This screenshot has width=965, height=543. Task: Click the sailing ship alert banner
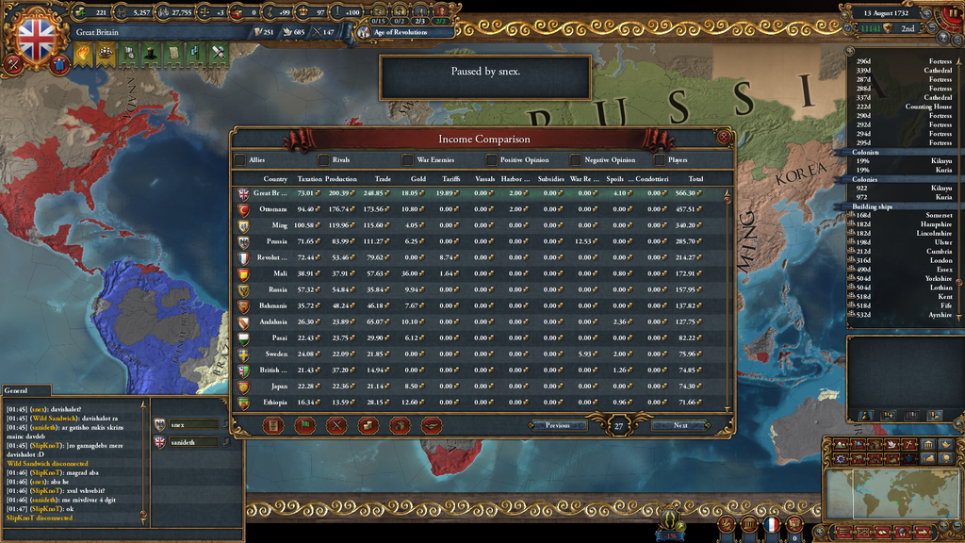(106, 54)
